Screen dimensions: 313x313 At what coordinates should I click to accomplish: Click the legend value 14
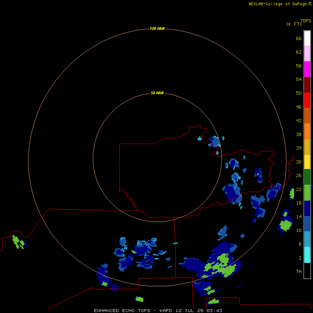[x=299, y=217]
